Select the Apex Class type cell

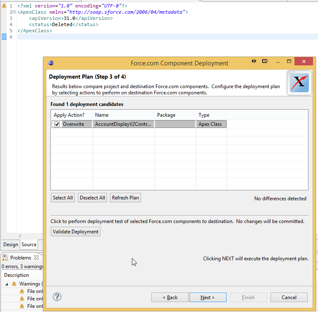pos(211,124)
